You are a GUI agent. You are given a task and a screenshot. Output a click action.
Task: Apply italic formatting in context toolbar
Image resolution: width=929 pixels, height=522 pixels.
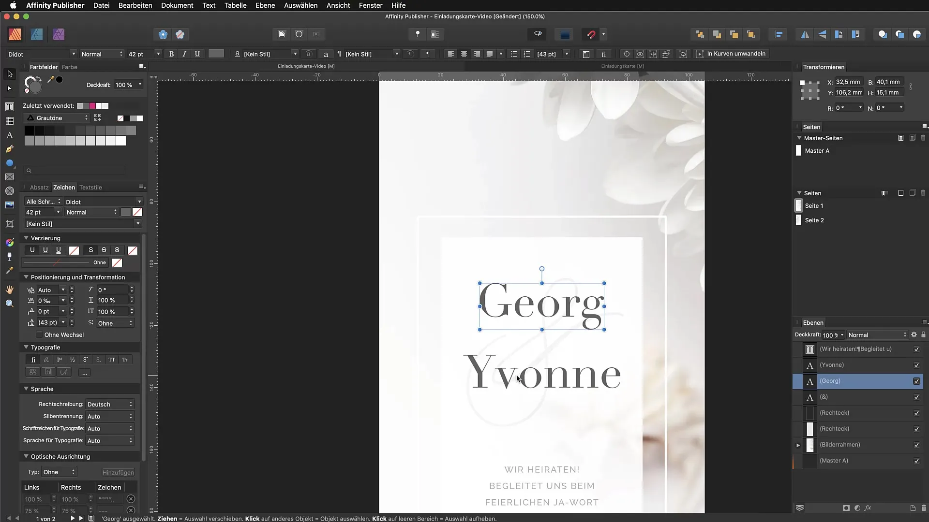click(184, 54)
